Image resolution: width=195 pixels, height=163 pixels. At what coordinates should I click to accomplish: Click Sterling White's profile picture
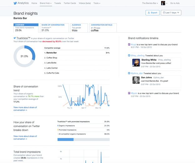(x=136, y=63)
